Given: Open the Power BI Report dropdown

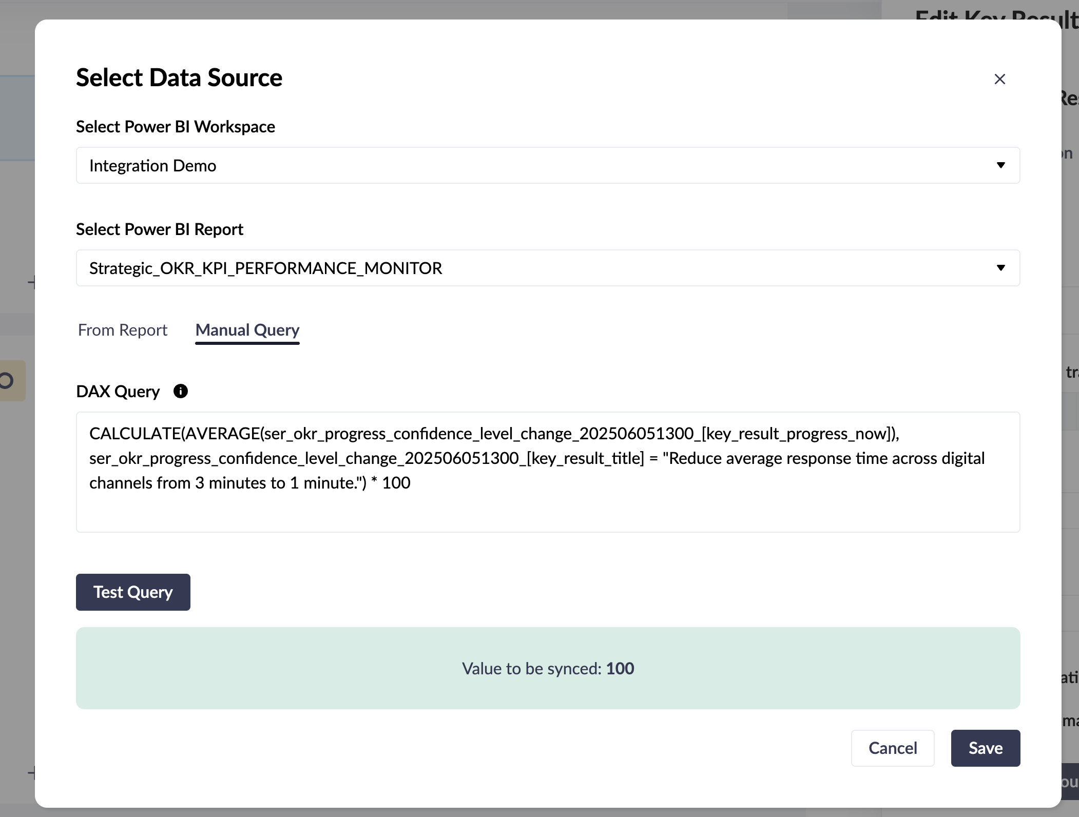Looking at the screenshot, I should (x=548, y=268).
